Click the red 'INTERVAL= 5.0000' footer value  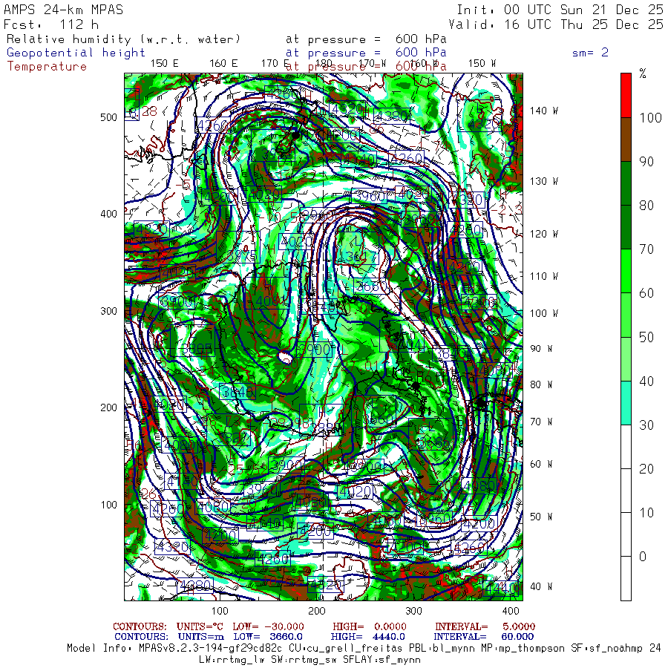485,626
